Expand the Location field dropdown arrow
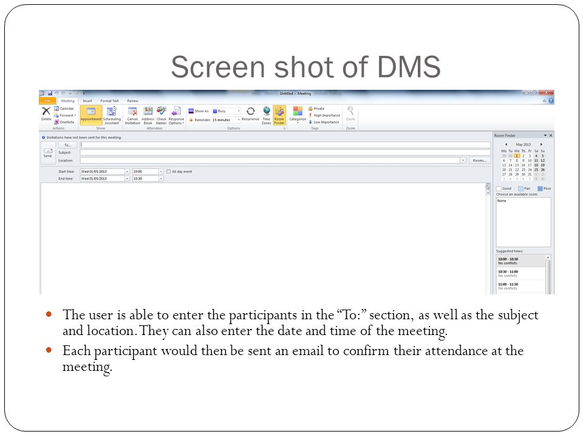The image size is (583, 437). tap(463, 160)
